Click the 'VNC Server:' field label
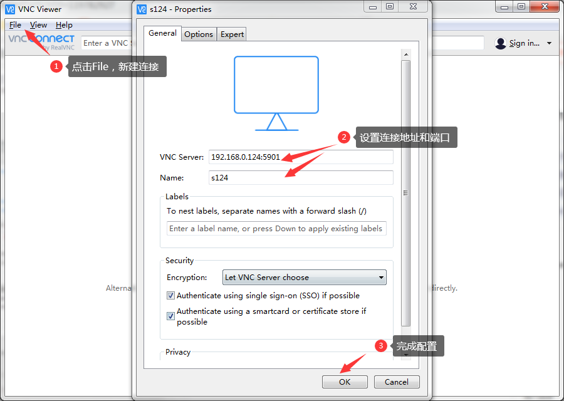This screenshot has height=401, width=564. (182, 157)
